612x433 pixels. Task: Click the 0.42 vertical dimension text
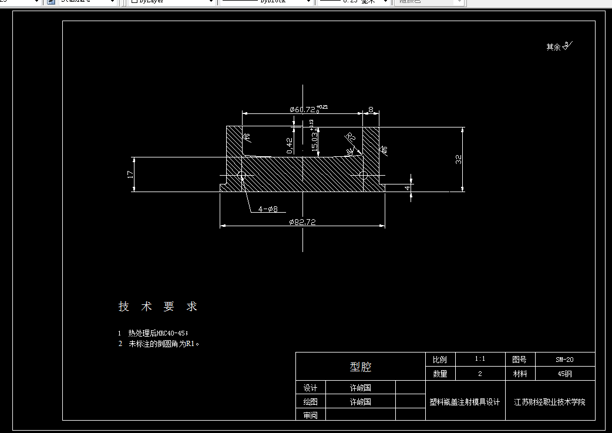tap(289, 145)
